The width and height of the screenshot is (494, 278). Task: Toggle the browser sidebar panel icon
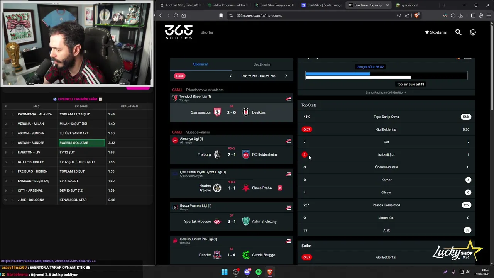473,15
